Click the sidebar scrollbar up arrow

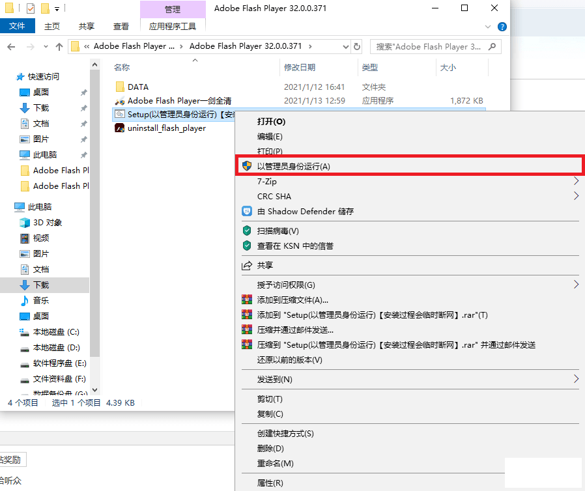(x=94, y=65)
